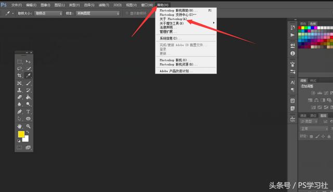Image resolution: width=333 pixels, height=192 pixels.
Task: Change the screen mode
Action: [28, 147]
